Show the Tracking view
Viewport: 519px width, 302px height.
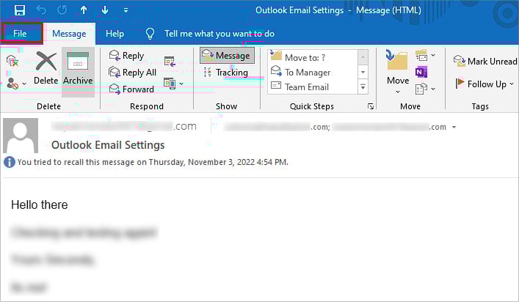coord(226,73)
